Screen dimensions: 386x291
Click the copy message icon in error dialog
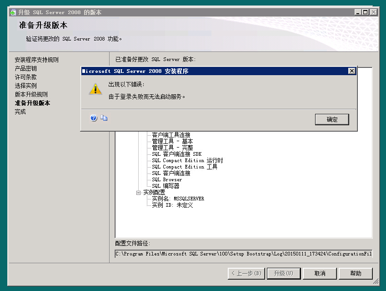104,118
